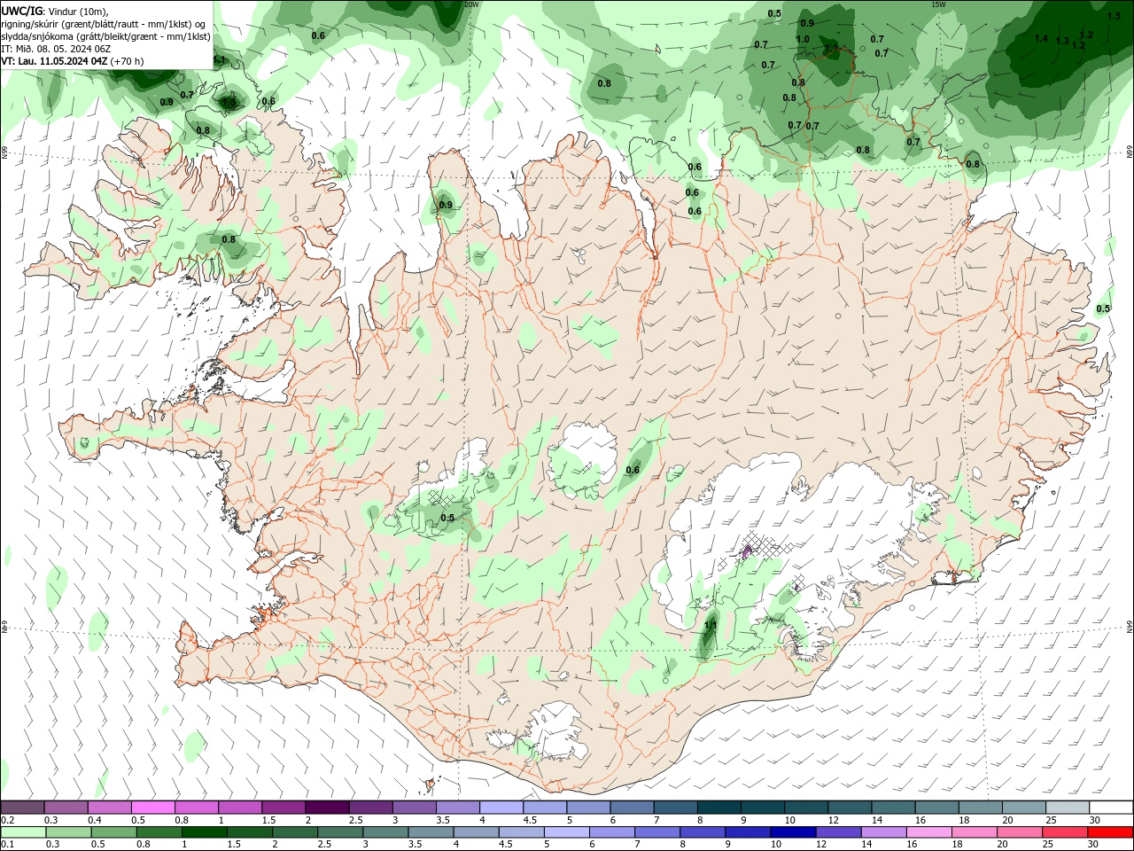This screenshot has width=1134, height=851.
Task: Pick the dark purple 2 swatch in top legend row
Action: [x=327, y=808]
